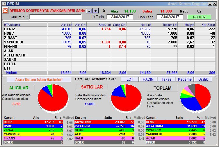Click the green ZIRAAT buyer row
Screen dimensions: 219x147
point(33,130)
